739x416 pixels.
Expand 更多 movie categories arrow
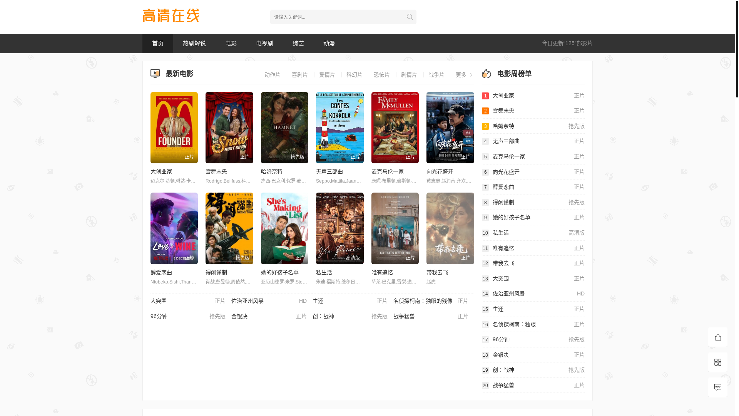pos(471,75)
